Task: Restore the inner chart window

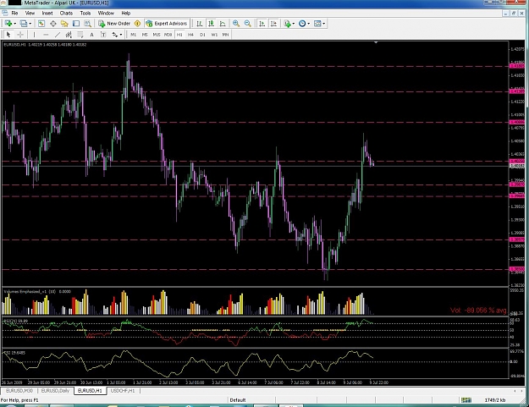Action: coord(514,14)
